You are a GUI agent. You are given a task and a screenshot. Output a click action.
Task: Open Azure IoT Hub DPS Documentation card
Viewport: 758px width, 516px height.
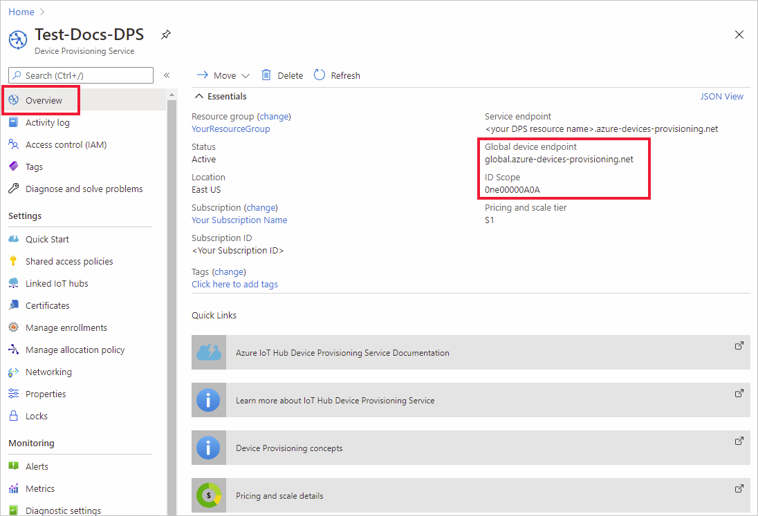pos(471,352)
